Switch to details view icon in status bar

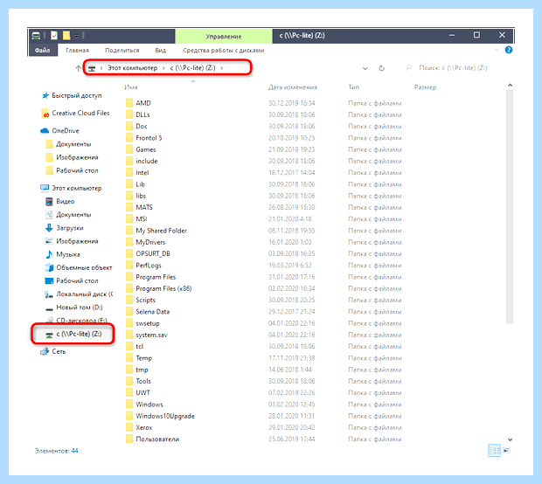(x=494, y=450)
